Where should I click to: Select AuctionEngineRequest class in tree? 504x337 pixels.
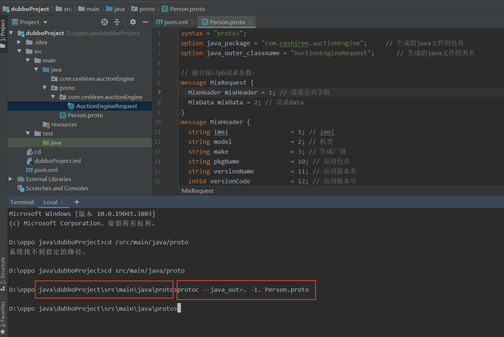[106, 106]
